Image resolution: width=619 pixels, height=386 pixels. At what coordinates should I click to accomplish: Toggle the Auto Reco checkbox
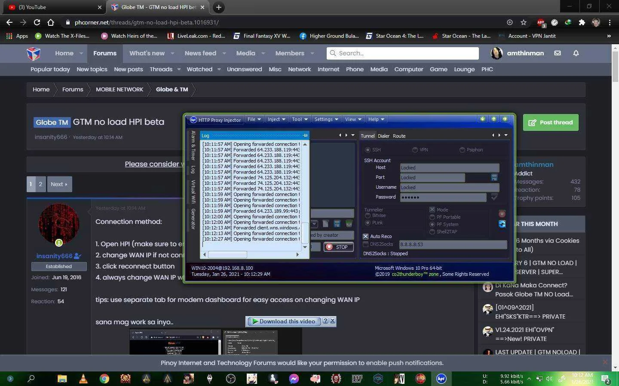[366, 236]
